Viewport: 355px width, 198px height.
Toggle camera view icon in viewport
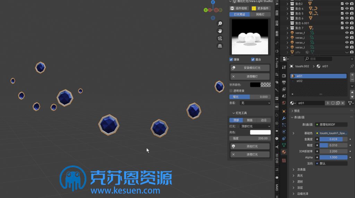point(220,38)
